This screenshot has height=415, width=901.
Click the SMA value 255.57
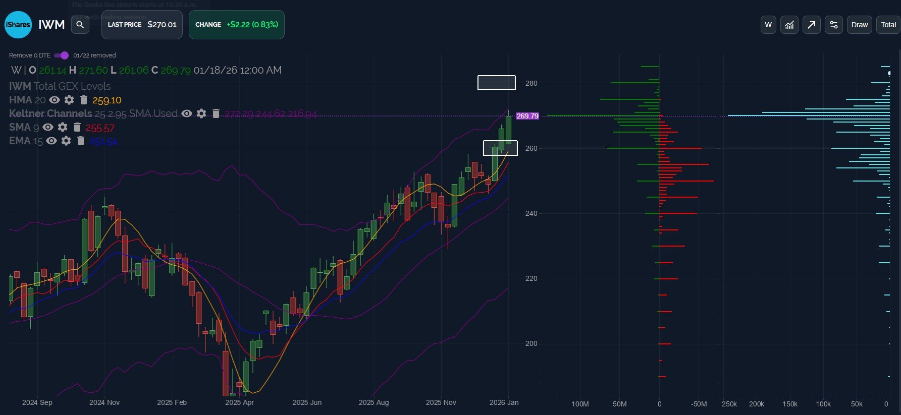100,128
